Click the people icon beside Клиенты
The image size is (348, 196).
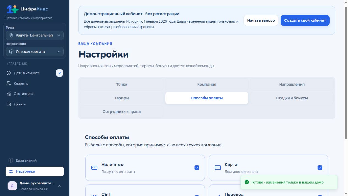9,83
